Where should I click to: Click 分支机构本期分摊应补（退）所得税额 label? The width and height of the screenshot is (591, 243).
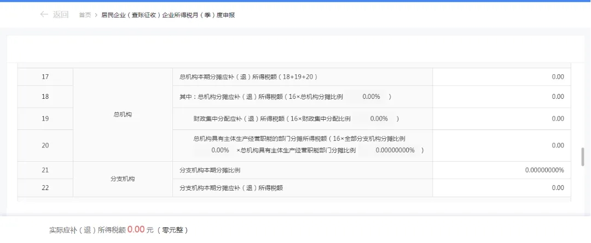pos(231,188)
